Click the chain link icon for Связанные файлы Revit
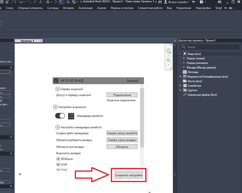 [185, 95]
